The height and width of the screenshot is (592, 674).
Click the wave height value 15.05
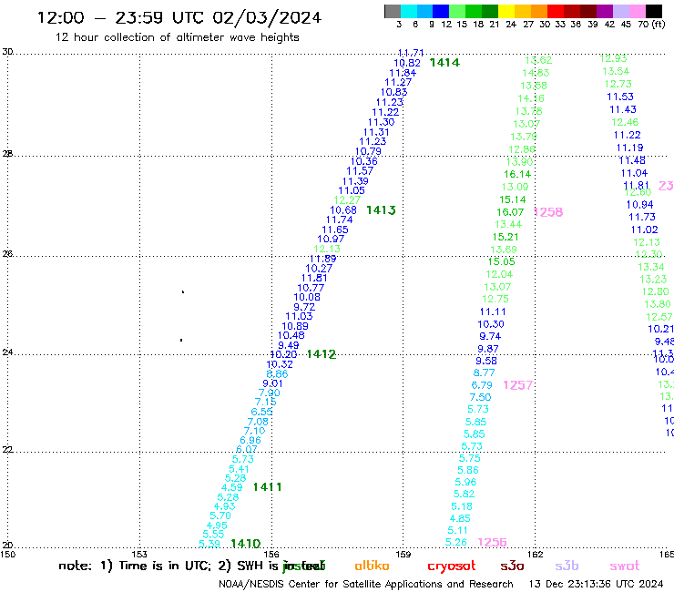[x=501, y=261]
